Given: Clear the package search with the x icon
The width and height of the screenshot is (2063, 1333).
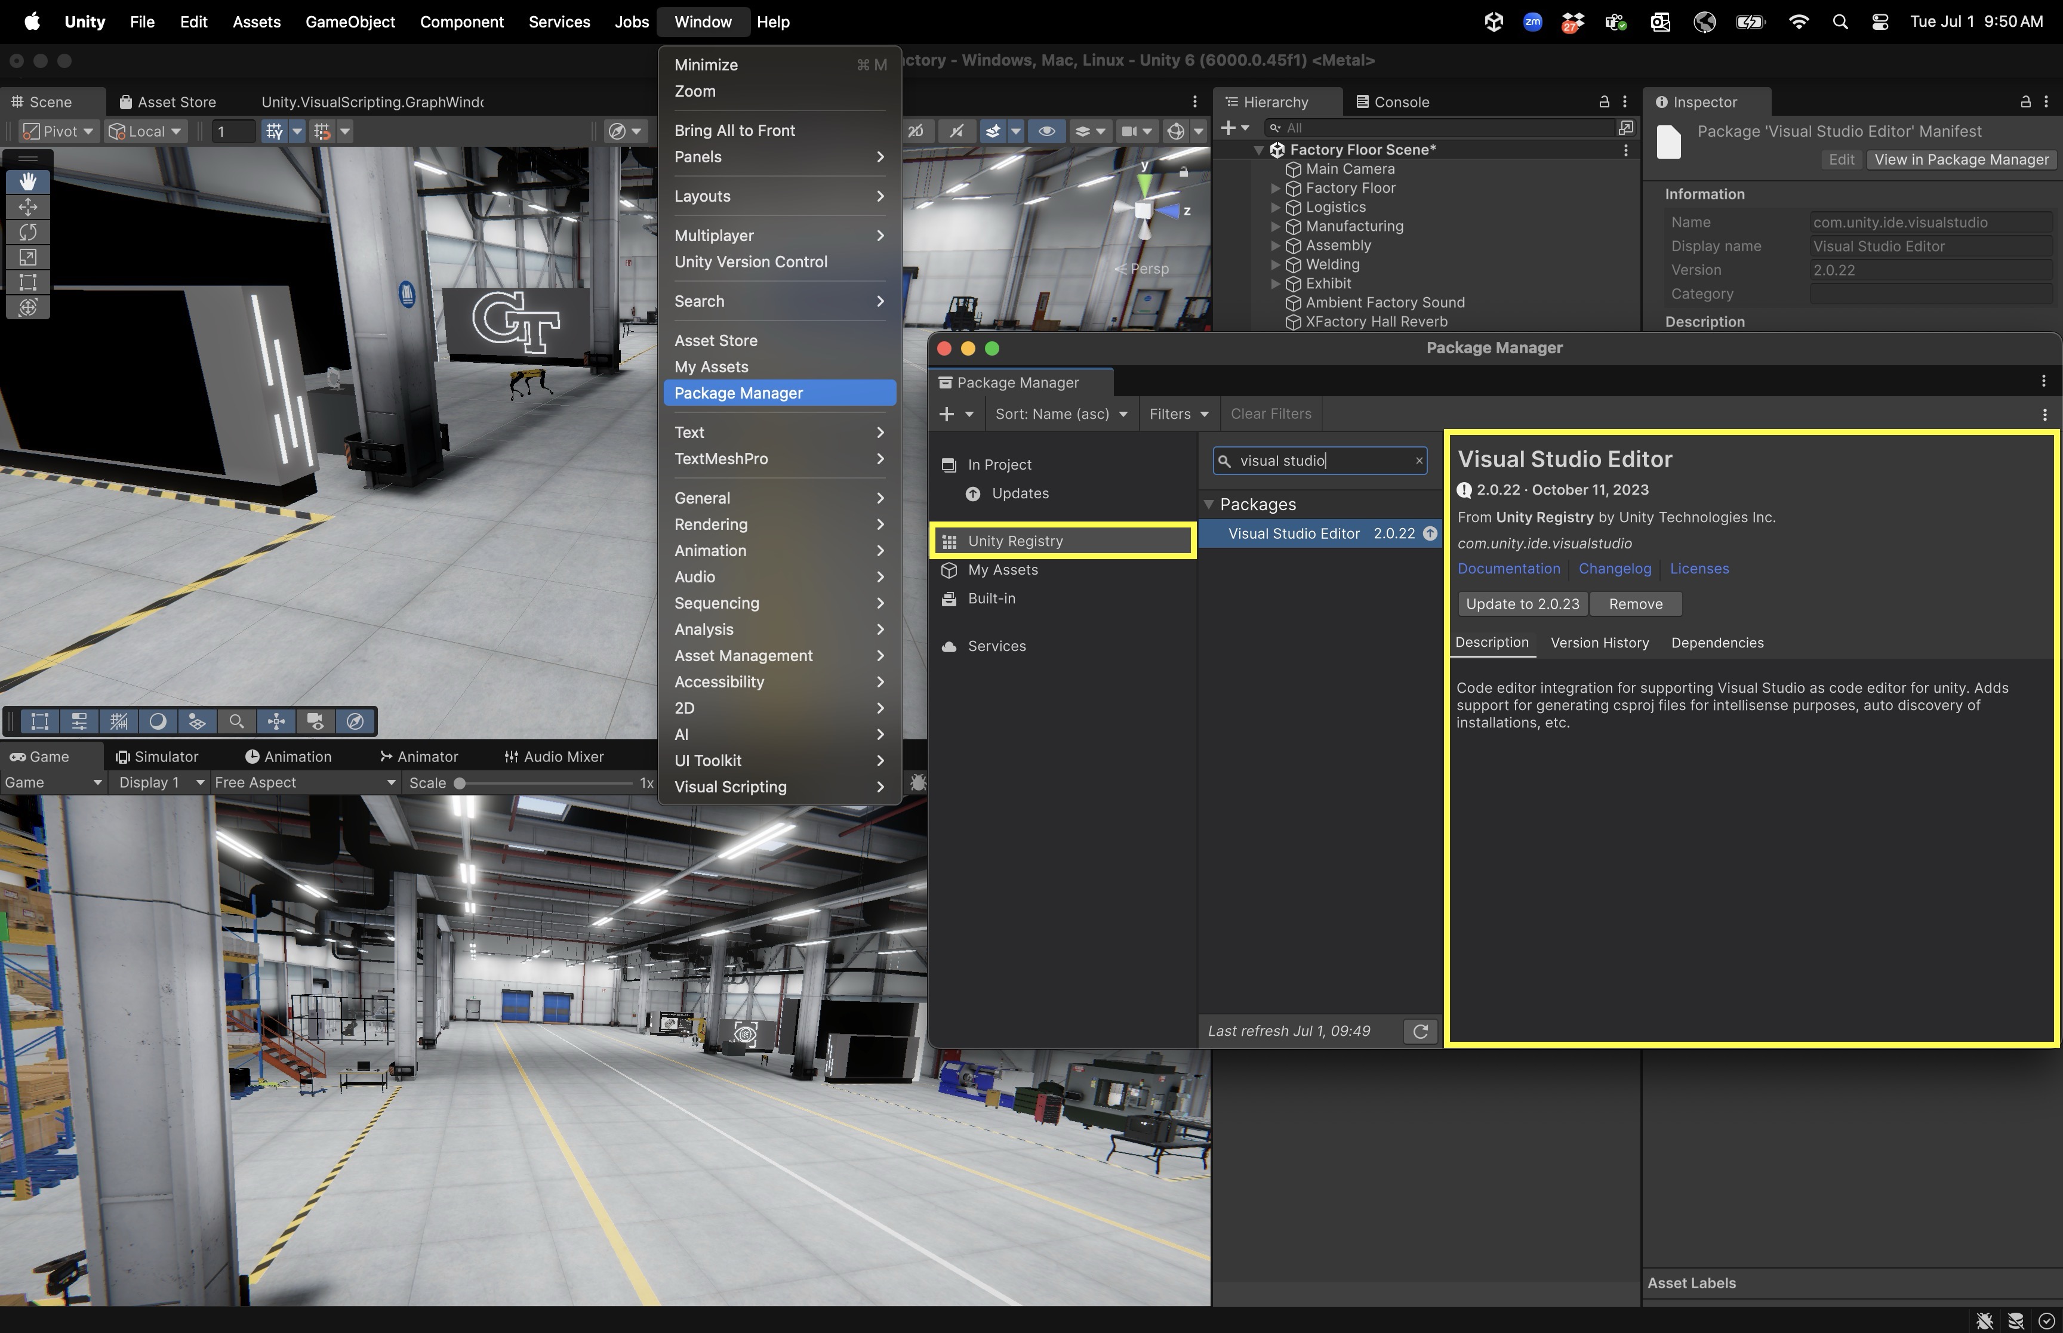Looking at the screenshot, I should coord(1419,461).
